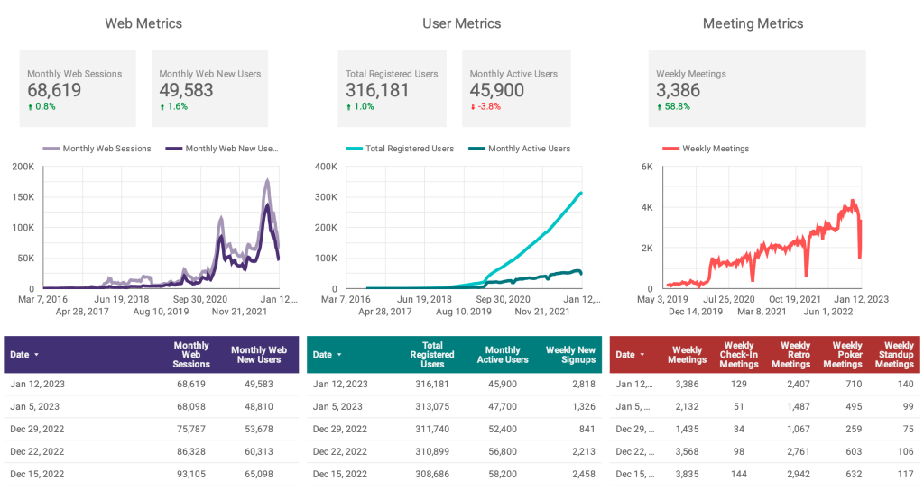Click the Weekly New Signups column header
The image size is (924, 499).
[x=570, y=355]
